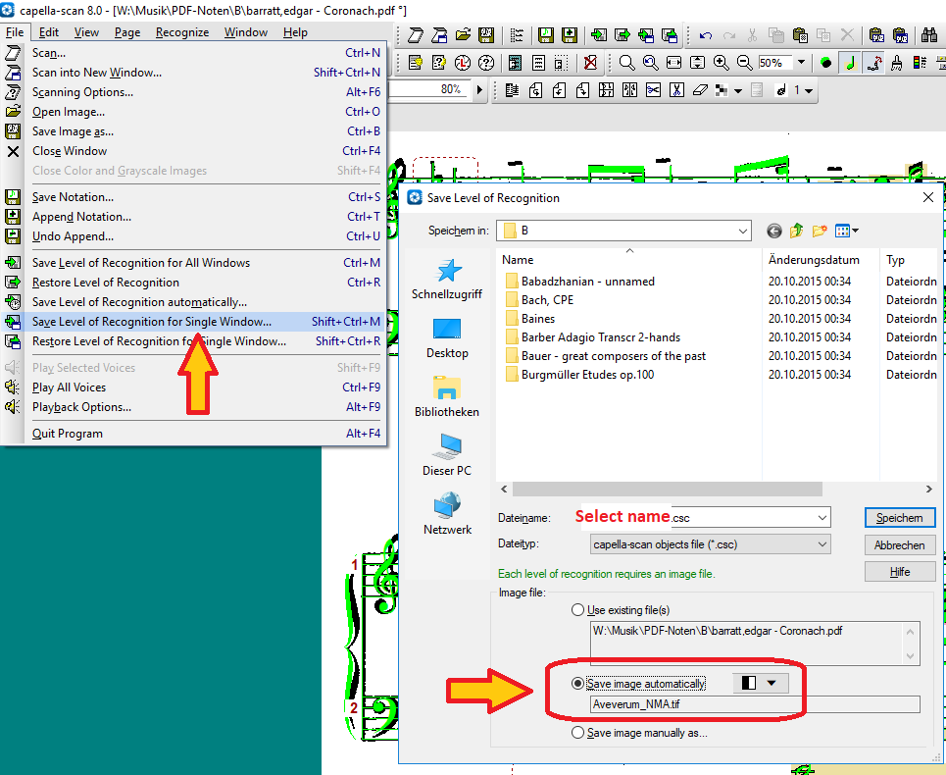Open the note value '1' dropdown arrow

coord(809,91)
